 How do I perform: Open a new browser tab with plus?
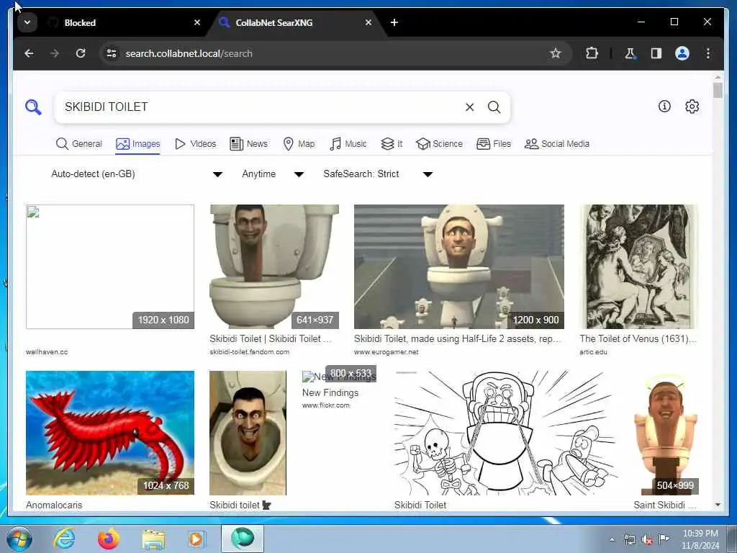coord(394,22)
